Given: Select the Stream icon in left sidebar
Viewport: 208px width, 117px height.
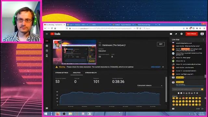Looking at the screenshot, I should 47,41.
